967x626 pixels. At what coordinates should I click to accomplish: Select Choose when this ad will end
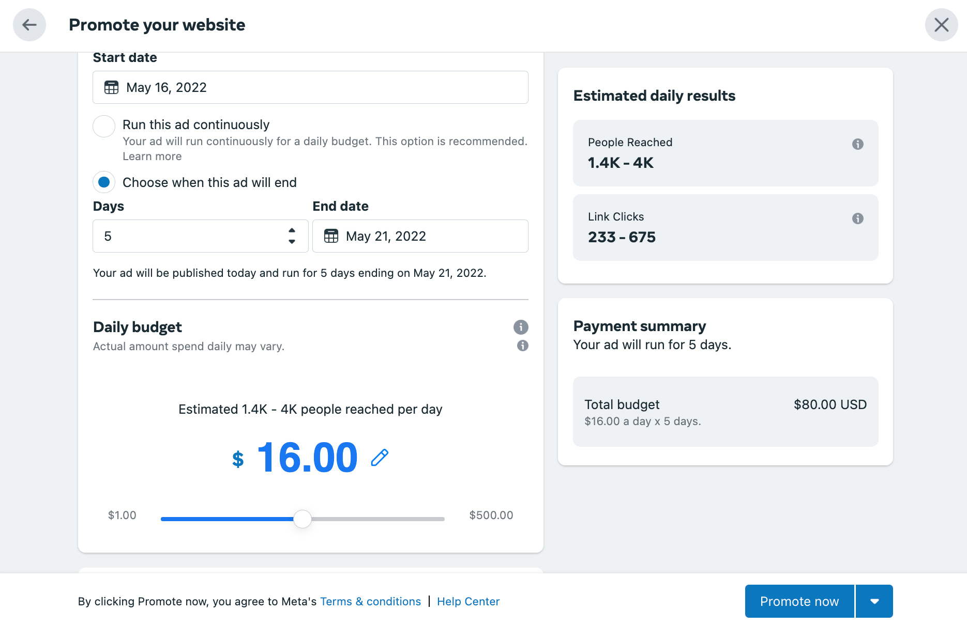tap(104, 182)
